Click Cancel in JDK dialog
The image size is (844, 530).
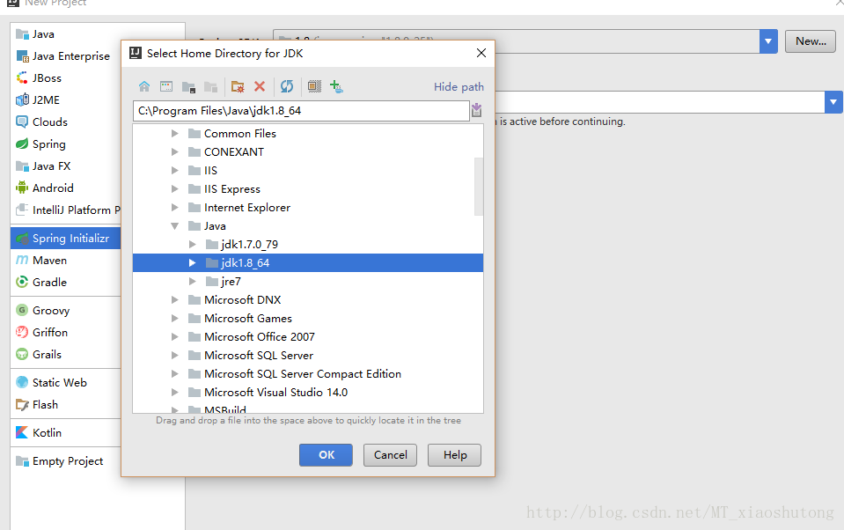pos(390,455)
